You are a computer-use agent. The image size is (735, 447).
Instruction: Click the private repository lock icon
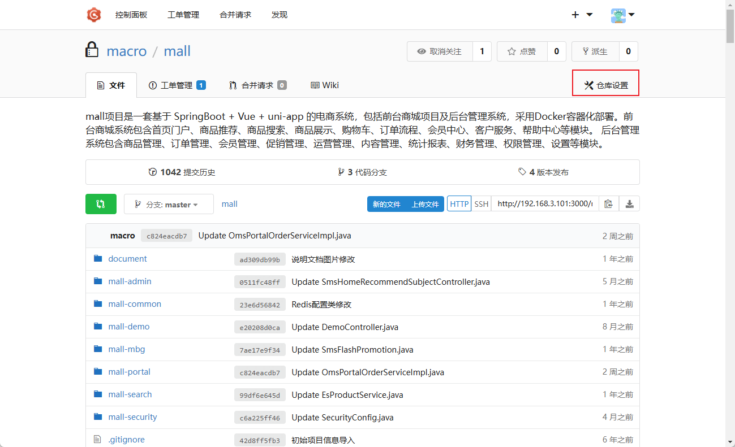[92, 50]
